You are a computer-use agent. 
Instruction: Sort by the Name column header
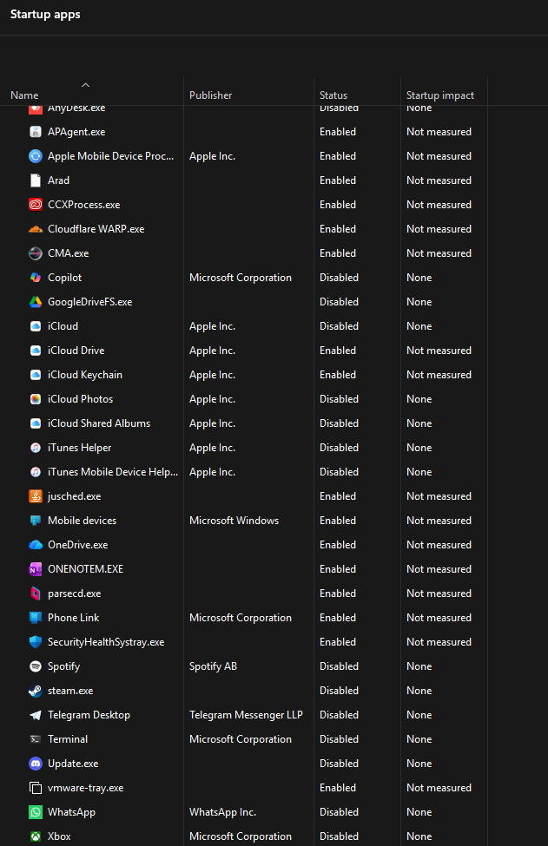click(x=24, y=95)
